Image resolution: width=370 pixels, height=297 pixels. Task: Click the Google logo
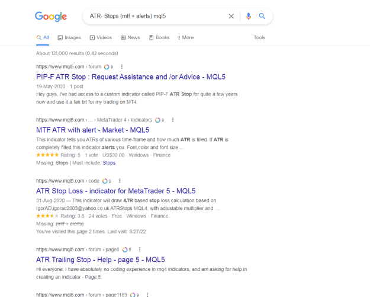[51, 17]
